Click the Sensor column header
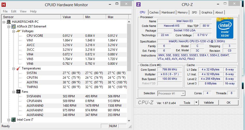The image size is (245, 130). click(31, 17)
